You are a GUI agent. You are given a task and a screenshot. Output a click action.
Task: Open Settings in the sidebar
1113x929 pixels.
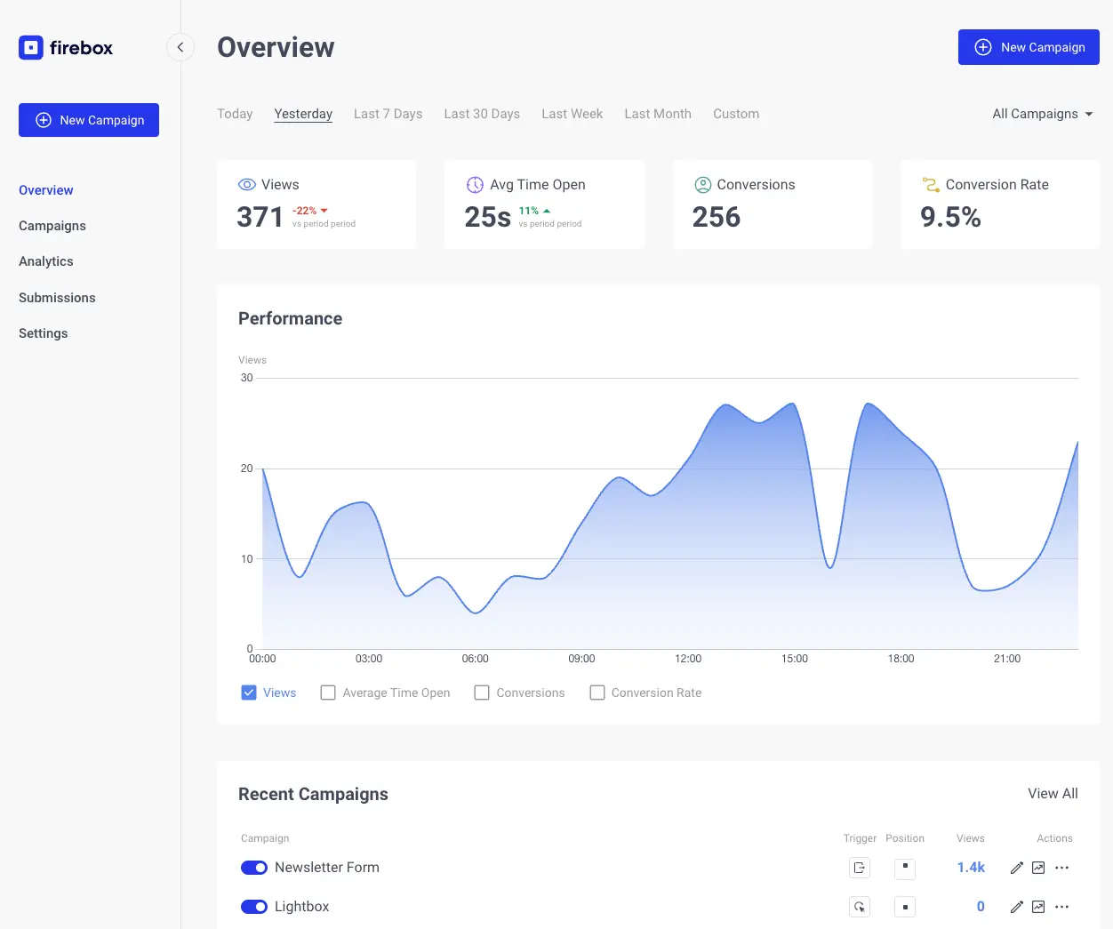[44, 333]
